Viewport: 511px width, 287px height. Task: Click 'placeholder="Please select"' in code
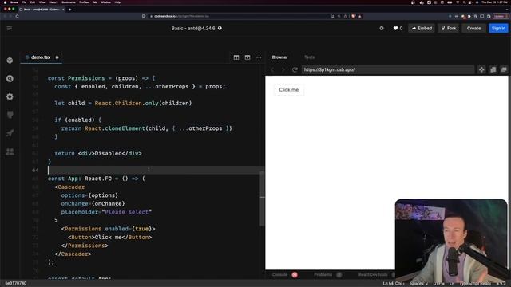pos(106,212)
